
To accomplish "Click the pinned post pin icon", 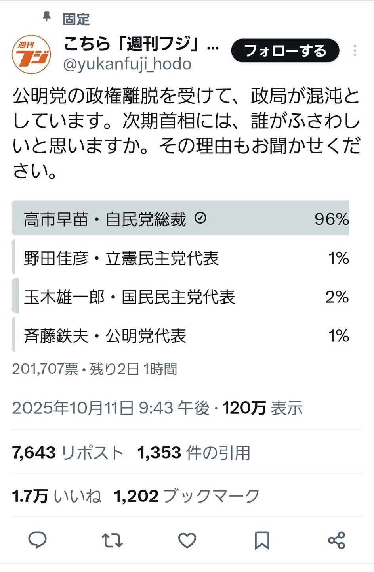I will click(x=47, y=17).
